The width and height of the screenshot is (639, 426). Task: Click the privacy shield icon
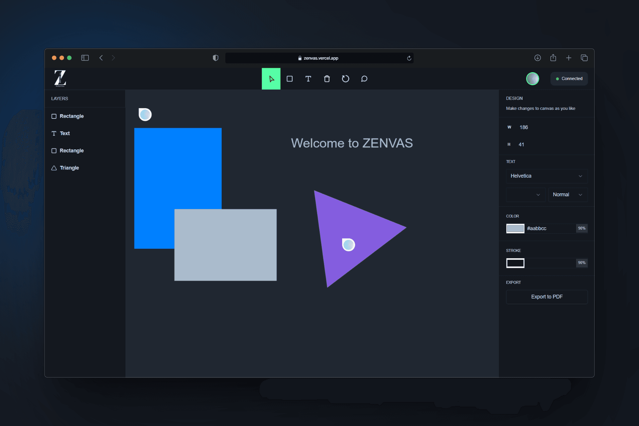[215, 58]
